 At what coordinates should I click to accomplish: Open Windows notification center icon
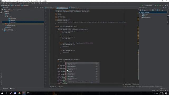166,93
